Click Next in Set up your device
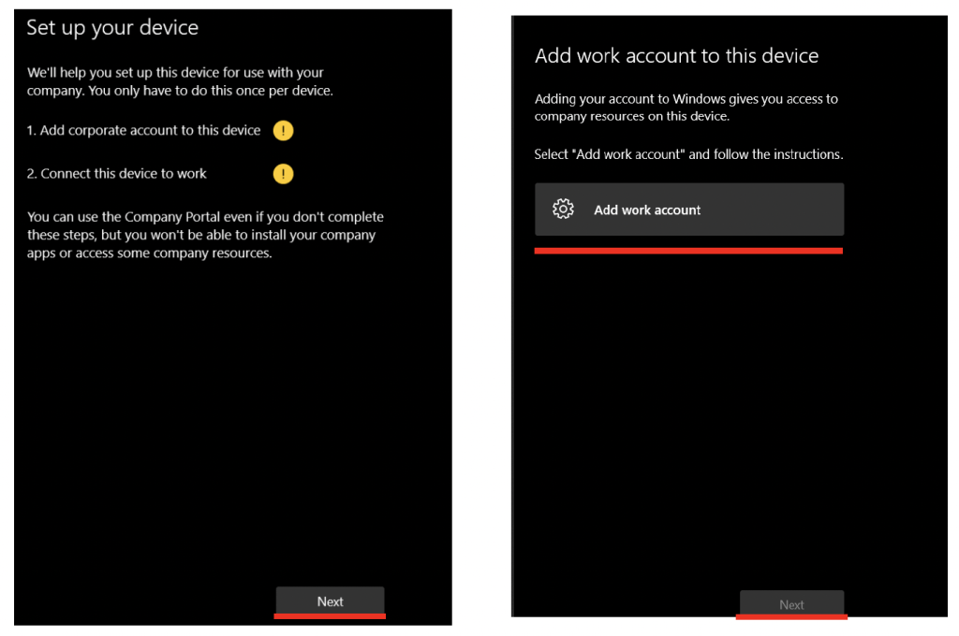Image resolution: width=959 pixels, height=636 pixels. click(331, 601)
